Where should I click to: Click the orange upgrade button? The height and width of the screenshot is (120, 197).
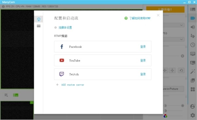click(165, 10)
